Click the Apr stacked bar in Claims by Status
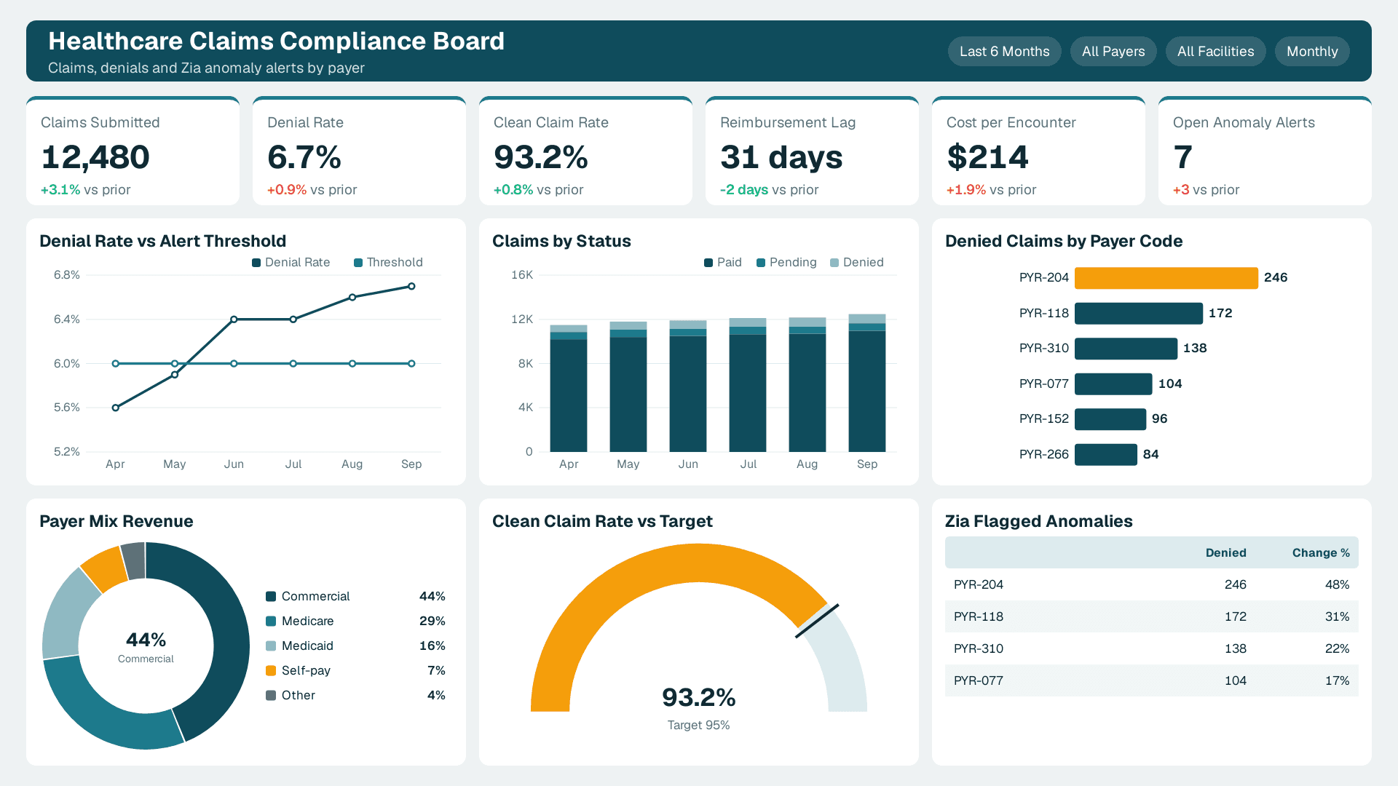 tap(569, 389)
